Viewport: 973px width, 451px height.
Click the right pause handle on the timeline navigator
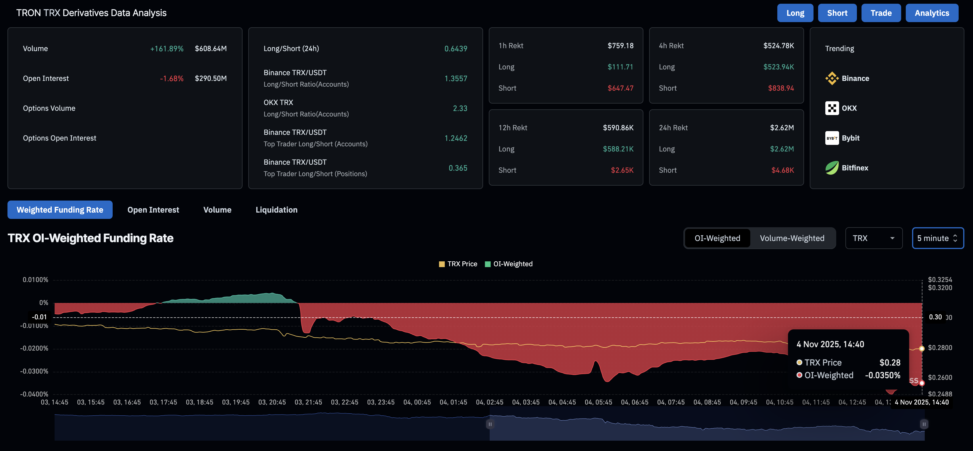tap(924, 424)
